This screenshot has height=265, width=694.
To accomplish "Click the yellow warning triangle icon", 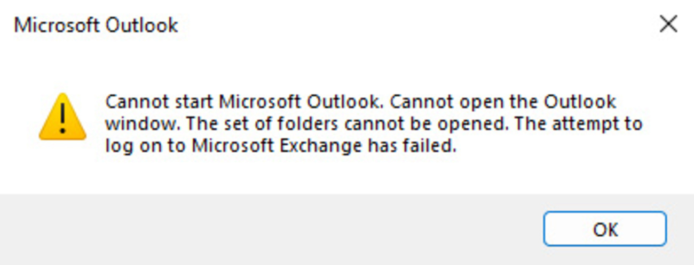I will (62, 117).
